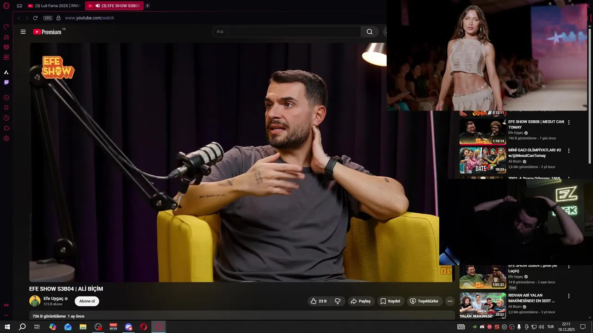
Task: Open EFE SHOW S3B09 video thumbnail
Action: [x=482, y=276]
